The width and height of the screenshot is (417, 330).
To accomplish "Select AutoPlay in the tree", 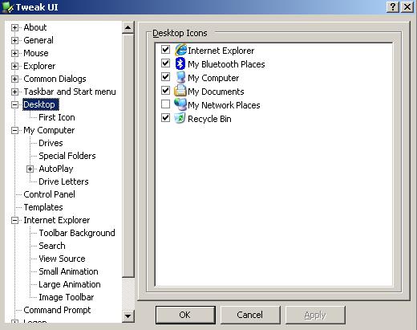I will [56, 169].
